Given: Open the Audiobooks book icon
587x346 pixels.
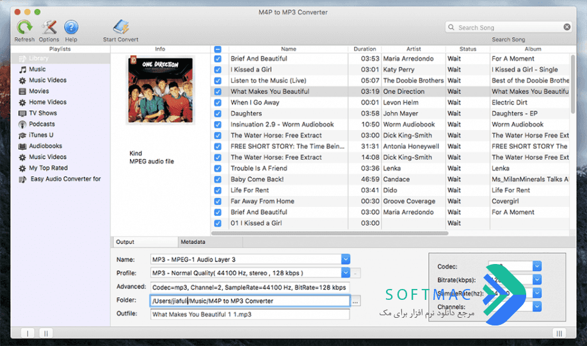Looking at the screenshot, I should click(x=22, y=146).
